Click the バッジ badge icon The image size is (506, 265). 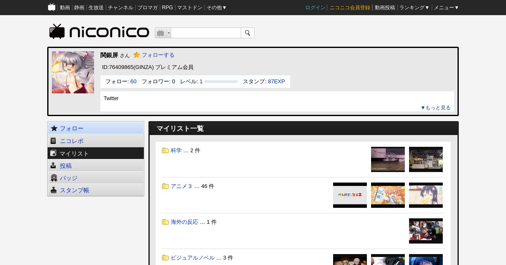(x=54, y=178)
